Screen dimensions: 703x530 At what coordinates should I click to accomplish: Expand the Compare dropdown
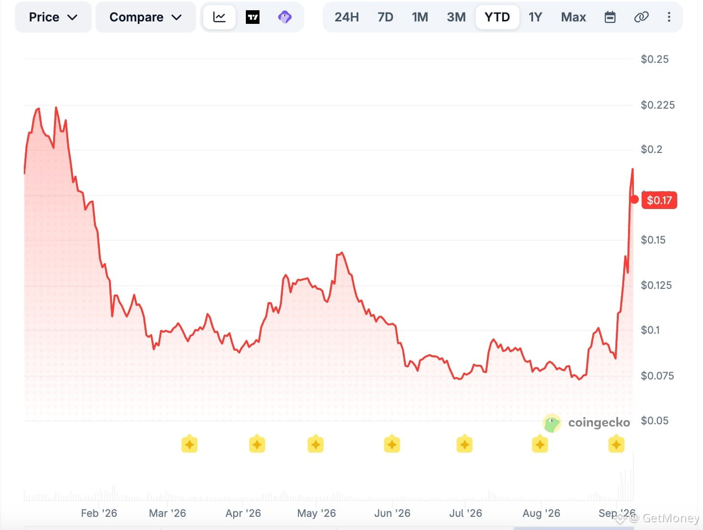(x=146, y=18)
